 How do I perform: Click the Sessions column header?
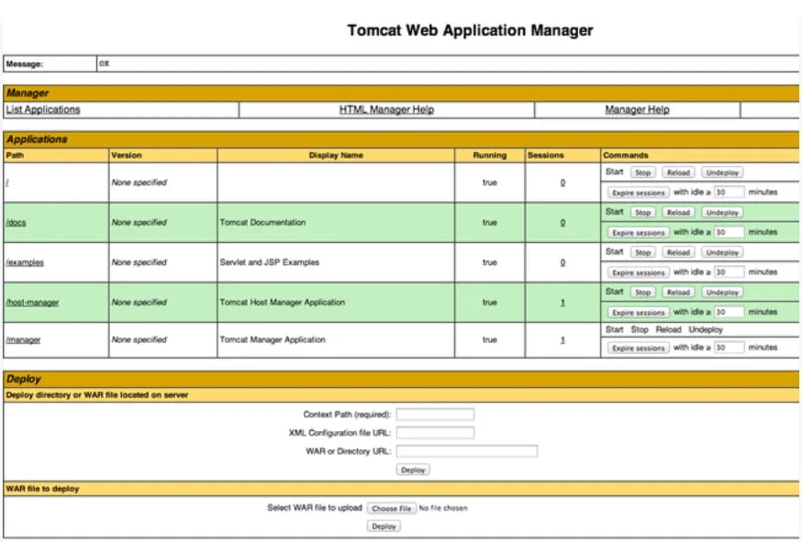(x=545, y=155)
